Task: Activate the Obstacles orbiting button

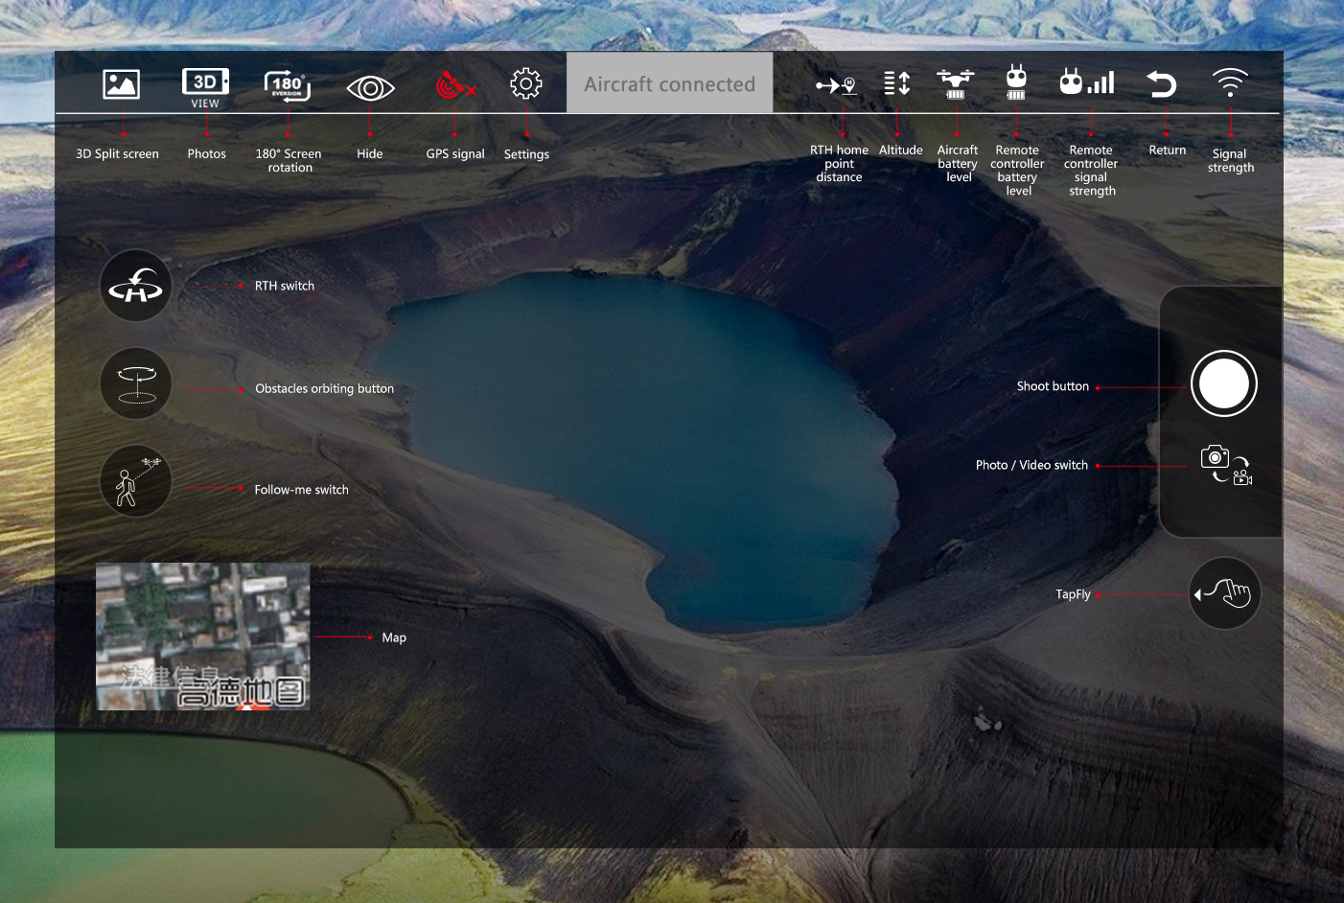Action: coord(136,383)
